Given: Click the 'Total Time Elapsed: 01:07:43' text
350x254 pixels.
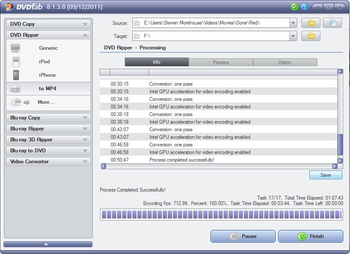Looking at the screenshot, I should [x=314, y=198].
